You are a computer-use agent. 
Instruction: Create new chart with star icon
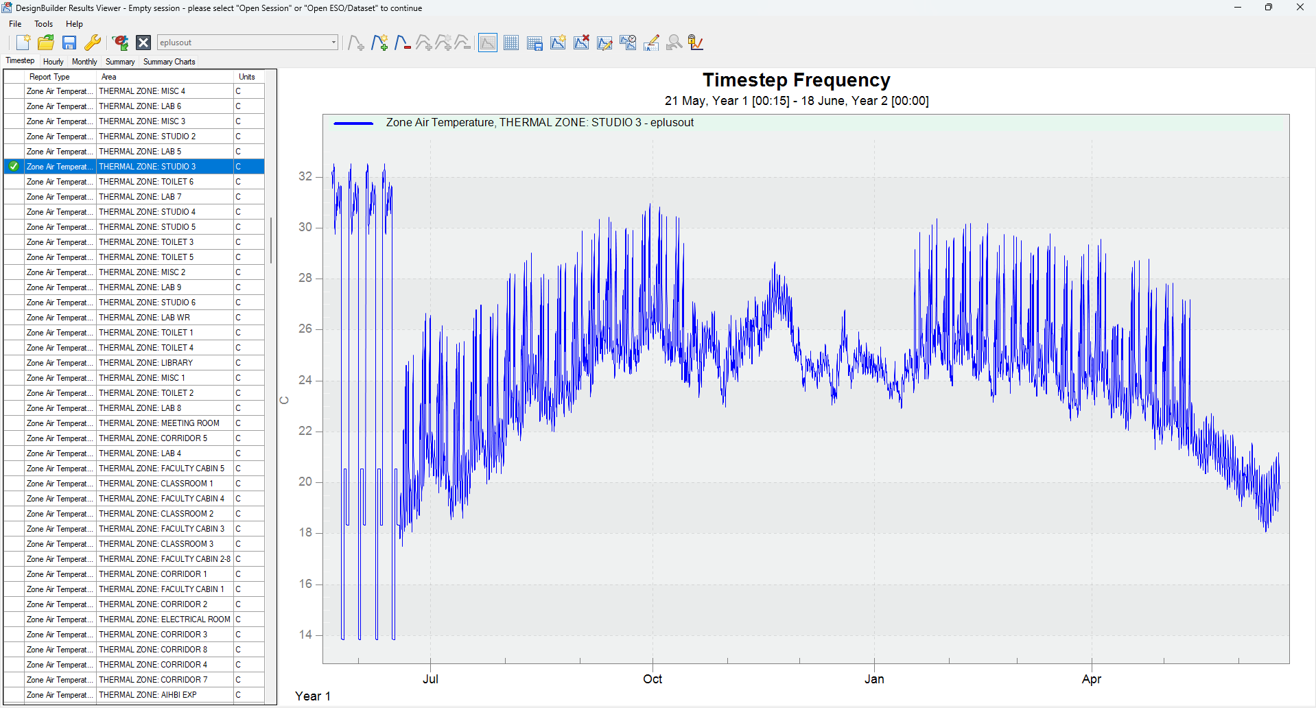click(558, 43)
